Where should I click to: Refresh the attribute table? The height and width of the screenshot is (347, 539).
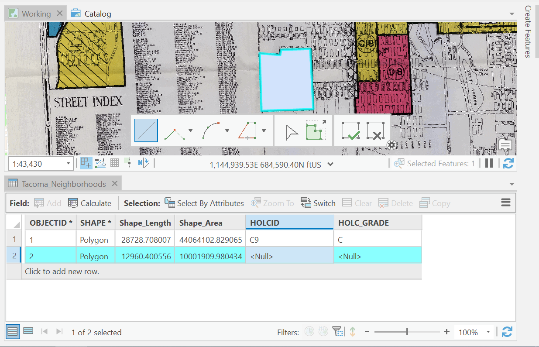507,332
